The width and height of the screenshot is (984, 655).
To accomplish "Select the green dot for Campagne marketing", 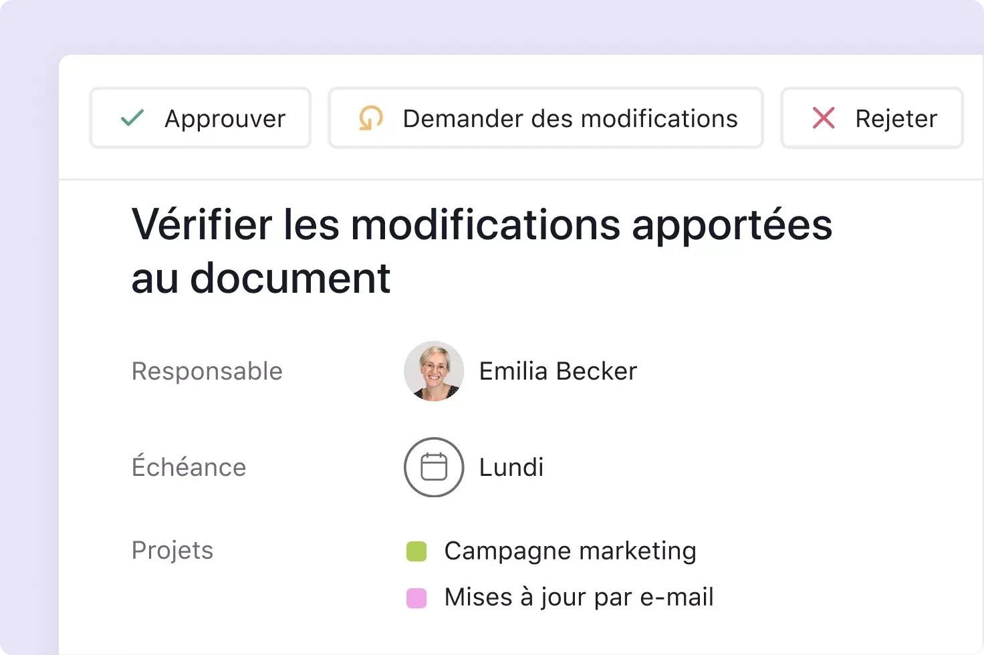I will (416, 551).
